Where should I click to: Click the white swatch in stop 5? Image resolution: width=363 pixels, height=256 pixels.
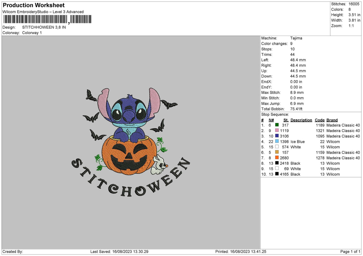277,147
